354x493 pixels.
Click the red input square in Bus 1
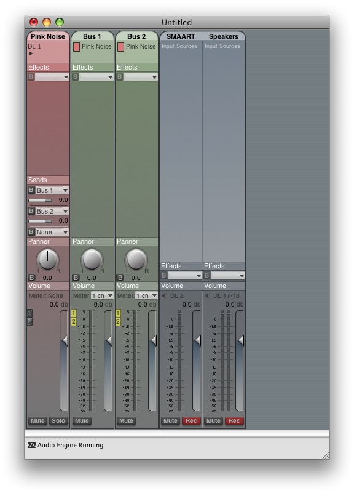(76, 47)
